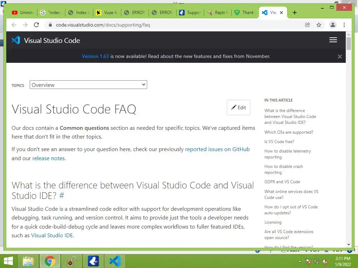Maximize the Chrome window
The height and width of the screenshot is (268, 358).
pyautogui.click(x=332, y=8)
